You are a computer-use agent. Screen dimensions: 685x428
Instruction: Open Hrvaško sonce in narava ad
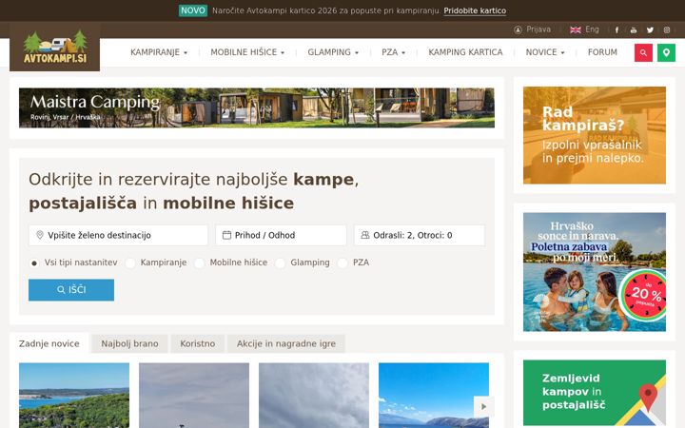[595, 272]
